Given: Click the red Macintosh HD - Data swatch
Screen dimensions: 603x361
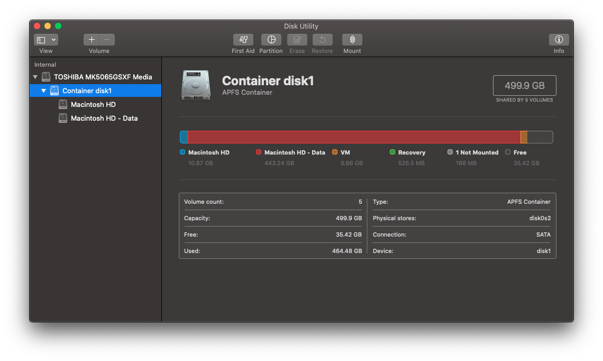Looking at the screenshot, I should pos(259,152).
